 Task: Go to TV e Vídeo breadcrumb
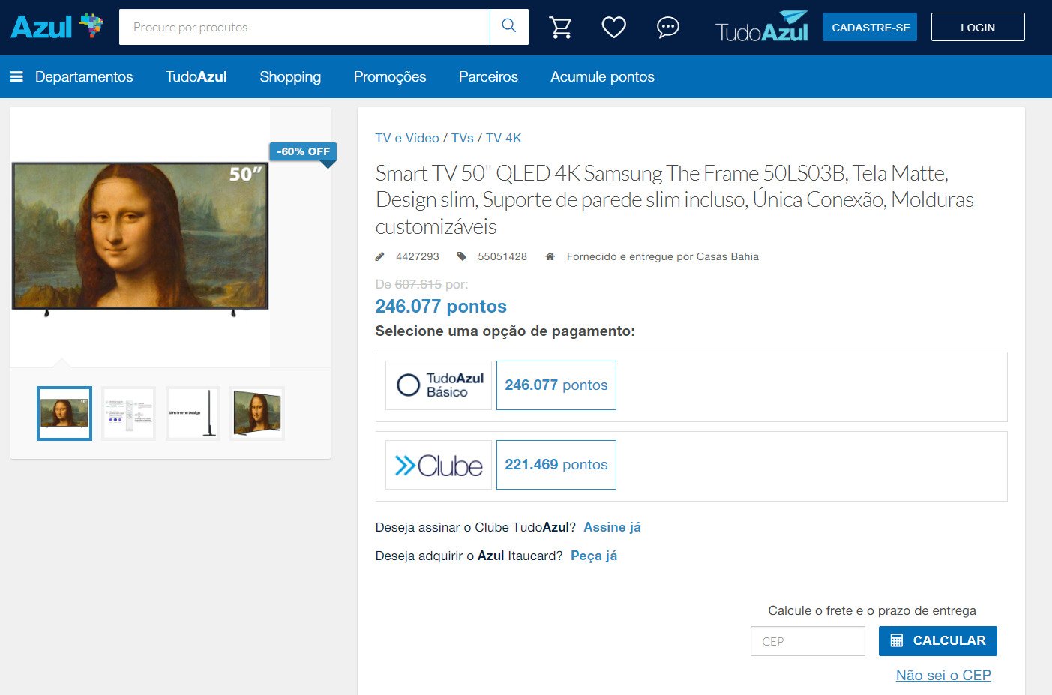click(407, 138)
